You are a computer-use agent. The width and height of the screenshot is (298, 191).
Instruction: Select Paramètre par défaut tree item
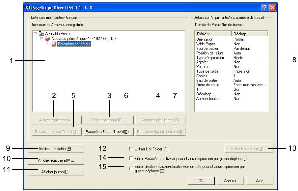(x=74, y=44)
